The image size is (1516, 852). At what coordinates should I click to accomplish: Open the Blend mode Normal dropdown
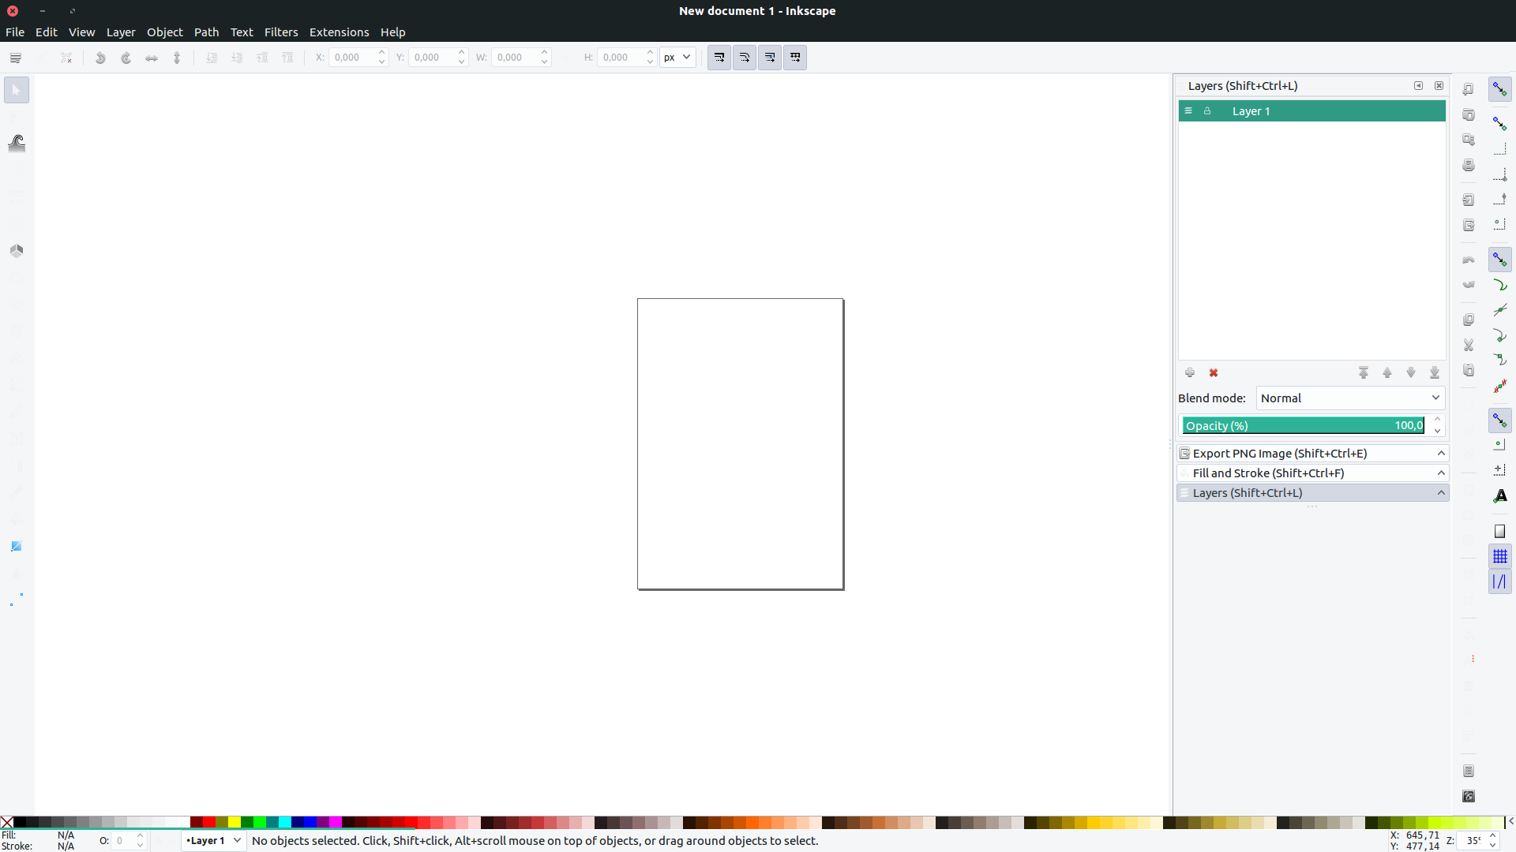1350,398
